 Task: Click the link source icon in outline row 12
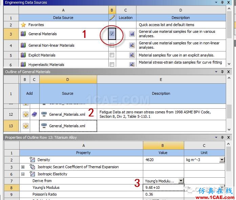click(x=44, y=114)
